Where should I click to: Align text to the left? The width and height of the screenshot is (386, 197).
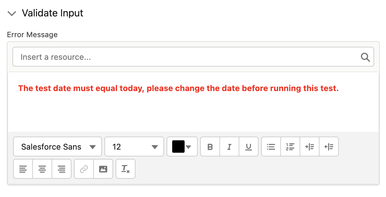coord(23,169)
